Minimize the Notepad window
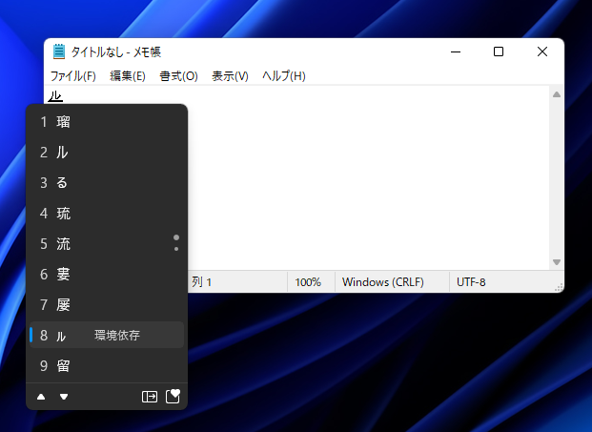Image resolution: width=592 pixels, height=432 pixels. point(456,51)
